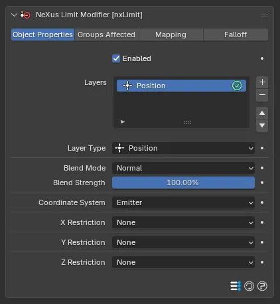Click the animate dot beside Z Restriction
This screenshot has width=280, height=304.
(x=262, y=262)
